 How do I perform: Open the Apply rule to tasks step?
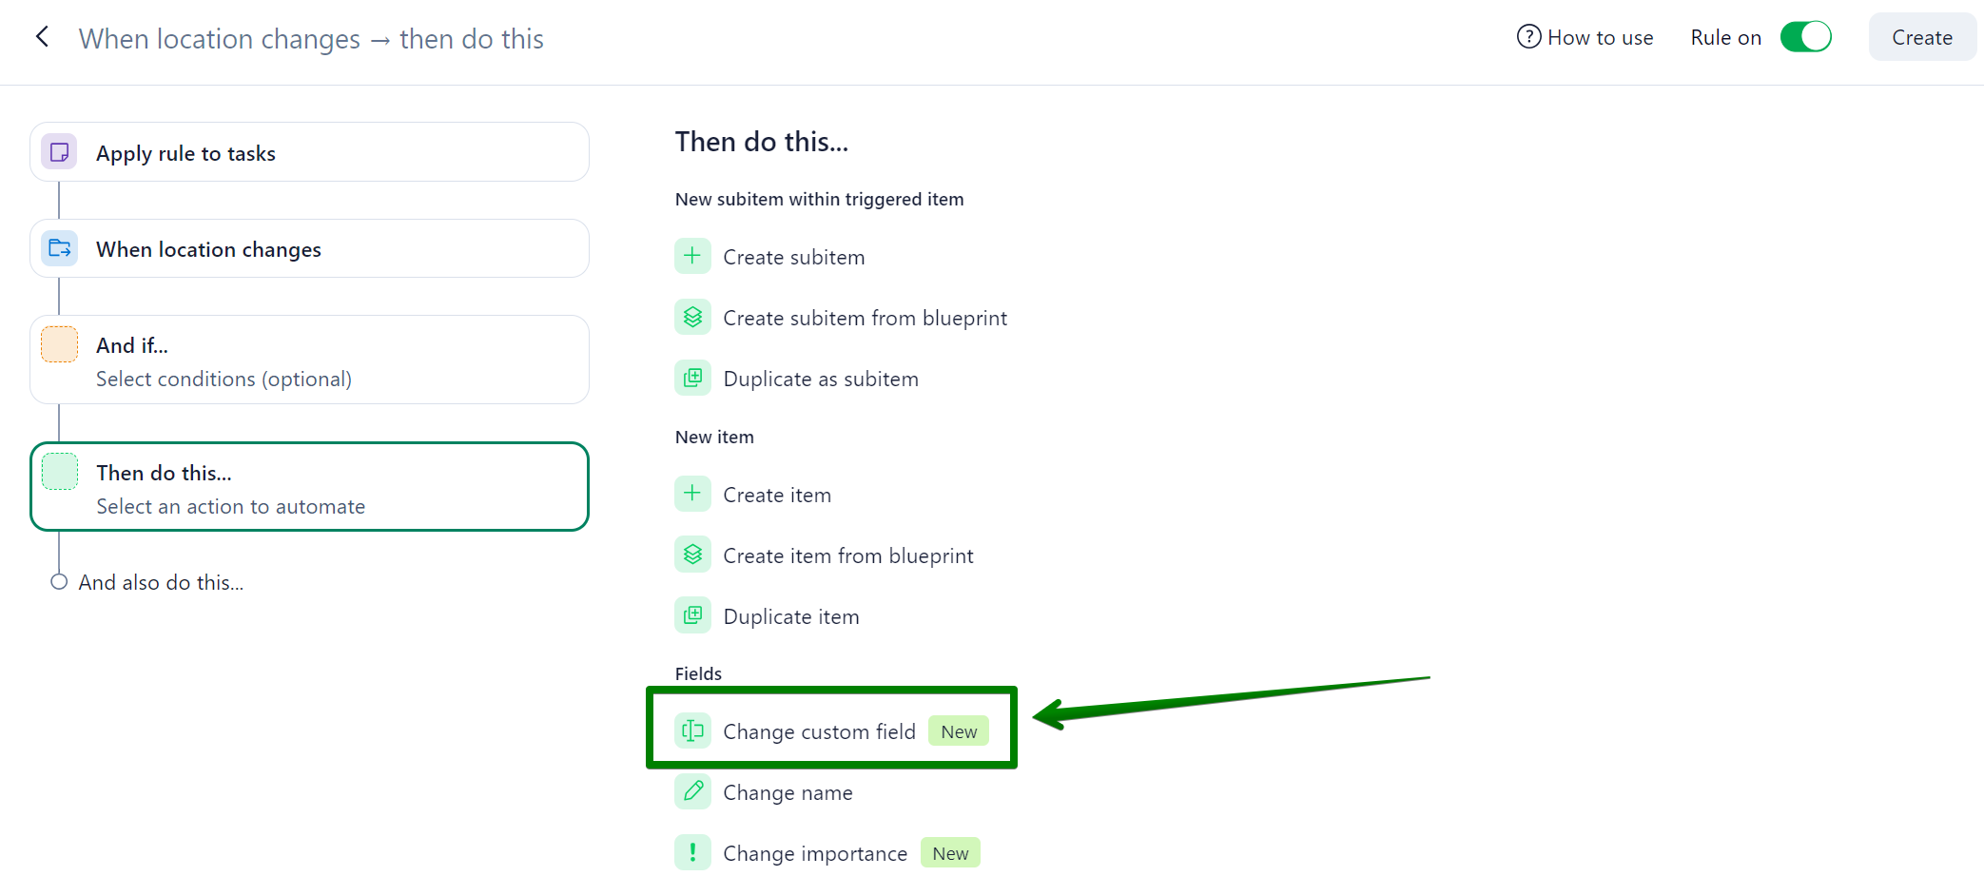pyautogui.click(x=309, y=152)
